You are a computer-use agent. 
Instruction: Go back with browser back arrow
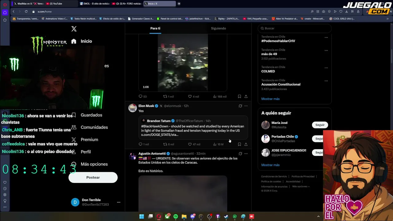14,11
